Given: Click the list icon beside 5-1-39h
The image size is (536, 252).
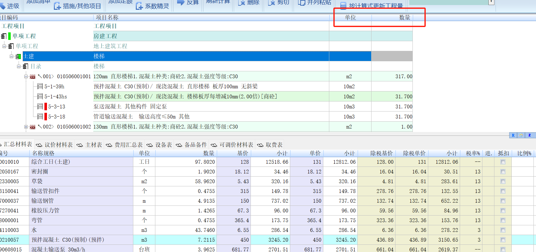Looking at the screenshot, I should click(x=40, y=86).
